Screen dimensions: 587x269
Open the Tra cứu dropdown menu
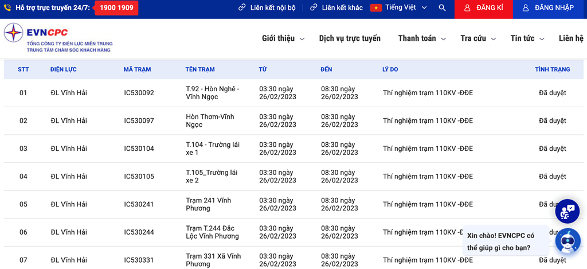pos(478,38)
